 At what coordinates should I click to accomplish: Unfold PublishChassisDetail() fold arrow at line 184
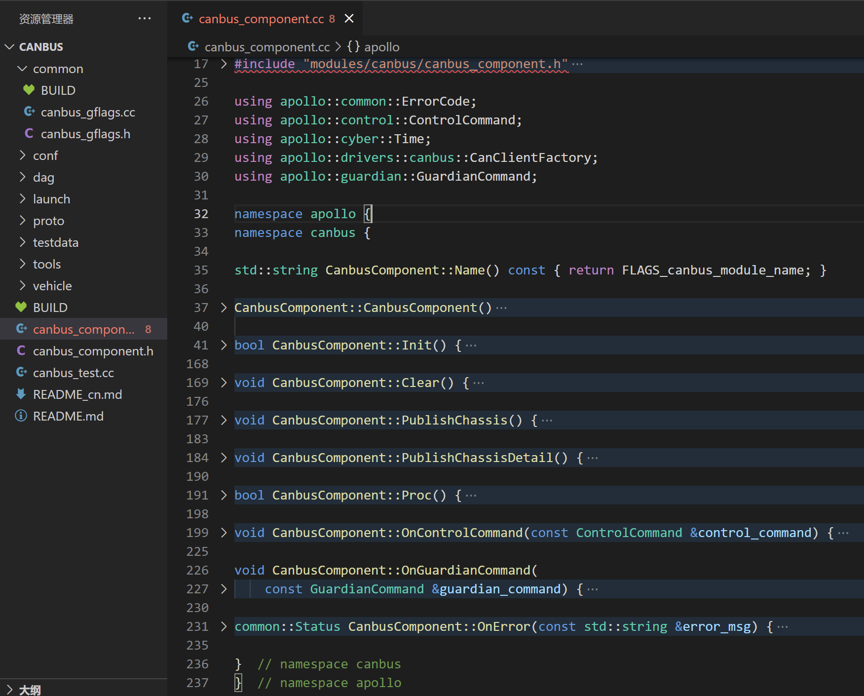(224, 458)
